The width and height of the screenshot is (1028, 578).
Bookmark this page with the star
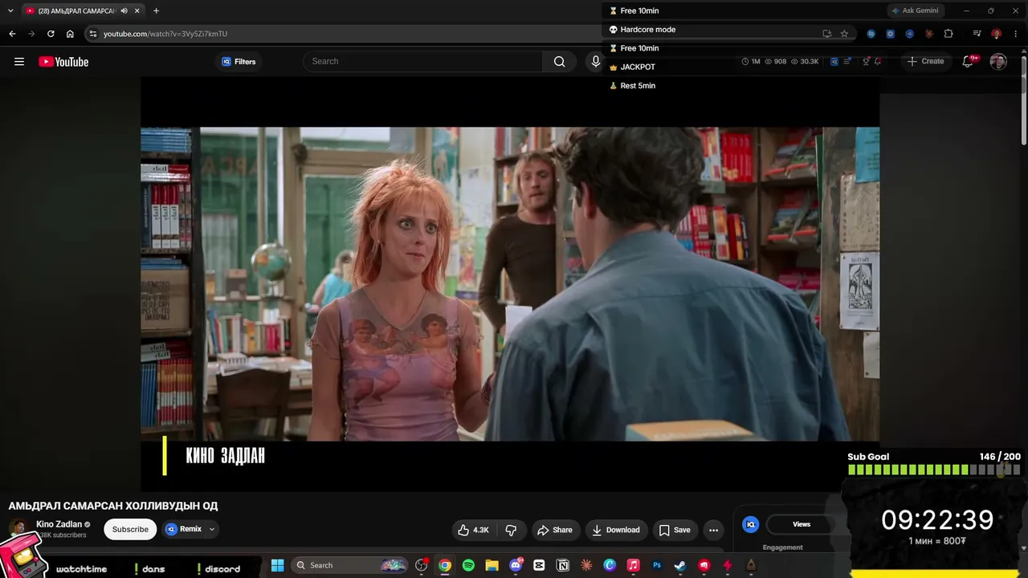[844, 34]
